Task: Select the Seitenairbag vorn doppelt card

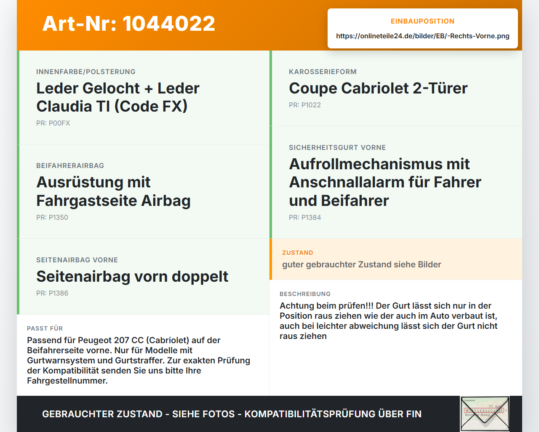Action: pyautogui.click(x=143, y=277)
